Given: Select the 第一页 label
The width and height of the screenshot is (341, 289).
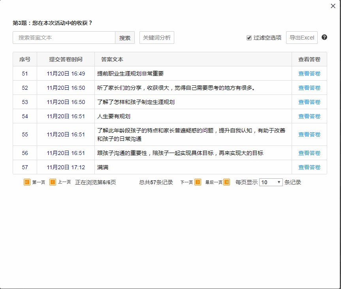Looking at the screenshot, I should tap(38, 182).
